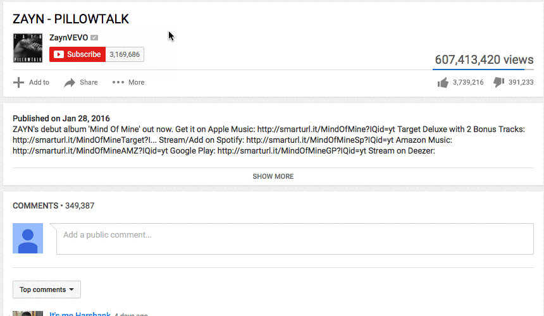Click the 607,413,420 views count
Image resolution: width=544 pixels, height=316 pixels.
click(484, 59)
